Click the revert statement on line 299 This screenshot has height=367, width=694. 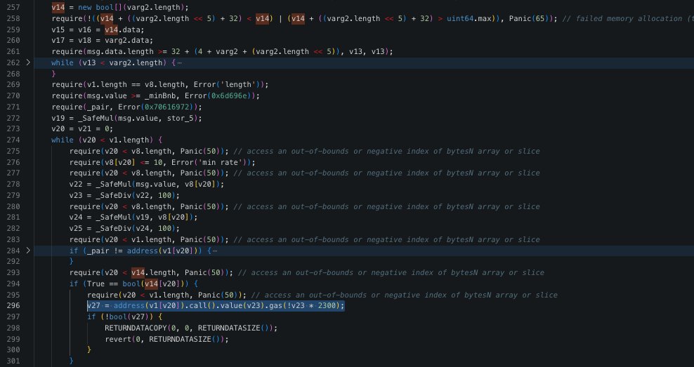[x=119, y=338]
